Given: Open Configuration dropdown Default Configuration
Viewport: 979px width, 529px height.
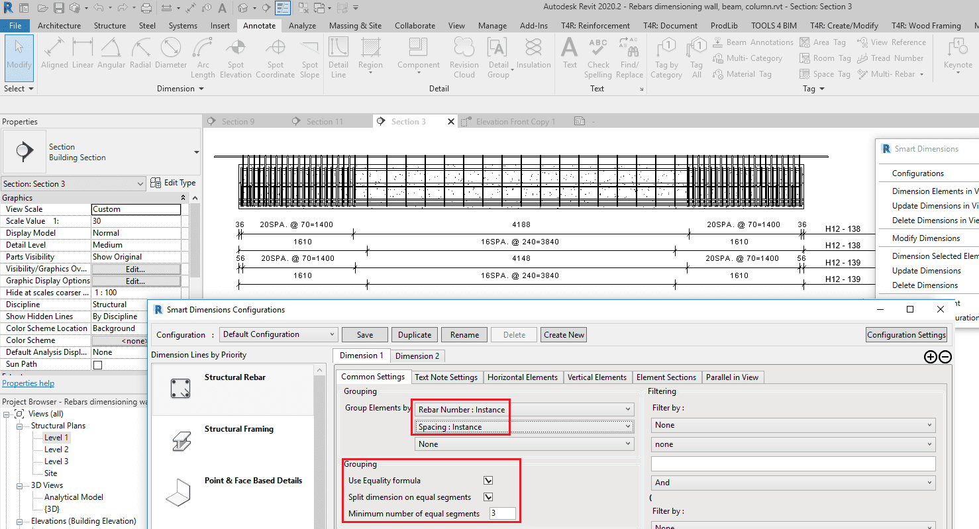Looking at the screenshot, I should [279, 334].
